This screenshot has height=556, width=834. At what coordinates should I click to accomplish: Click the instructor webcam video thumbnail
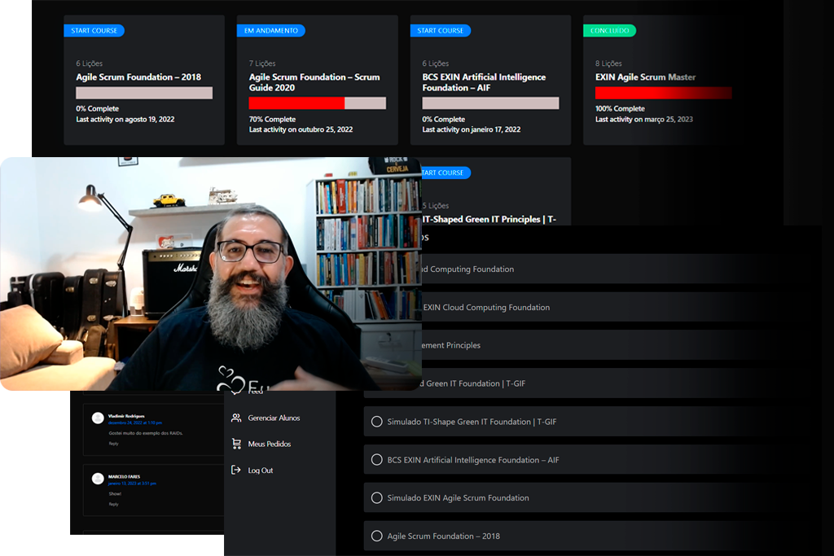(x=210, y=274)
